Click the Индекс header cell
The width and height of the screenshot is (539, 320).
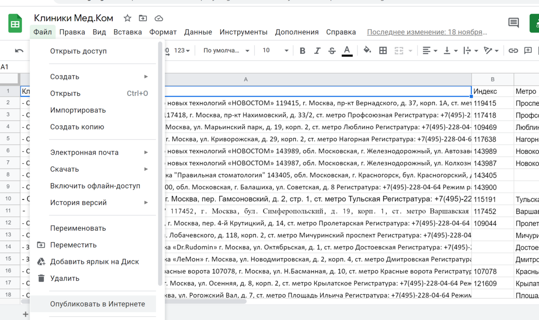pos(493,91)
